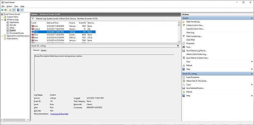Collapse the Windows Logs tree node
The height and width of the screenshot is (125, 254).
2,20
